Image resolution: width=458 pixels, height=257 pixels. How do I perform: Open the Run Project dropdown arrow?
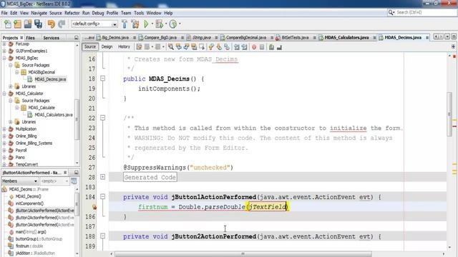pyautogui.click(x=152, y=24)
